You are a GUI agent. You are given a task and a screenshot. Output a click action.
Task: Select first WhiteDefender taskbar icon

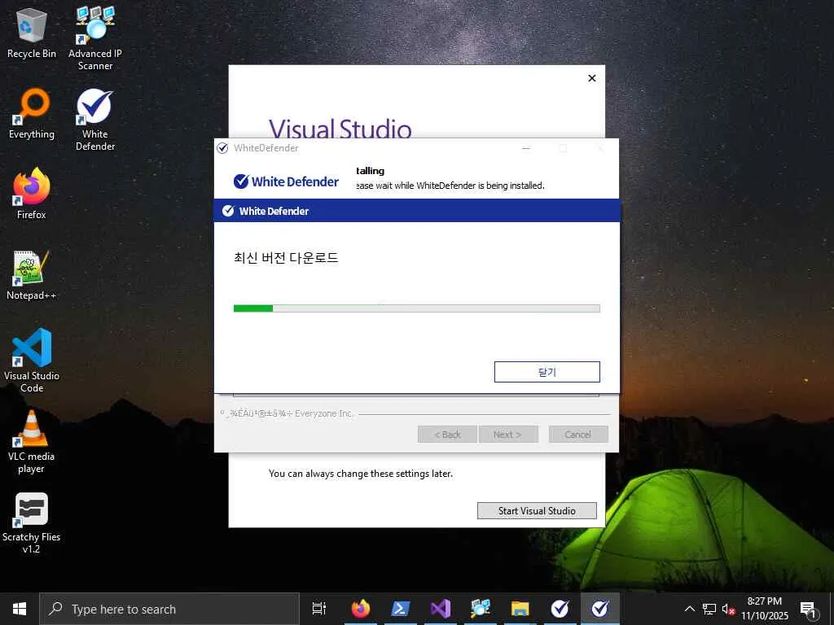560,609
